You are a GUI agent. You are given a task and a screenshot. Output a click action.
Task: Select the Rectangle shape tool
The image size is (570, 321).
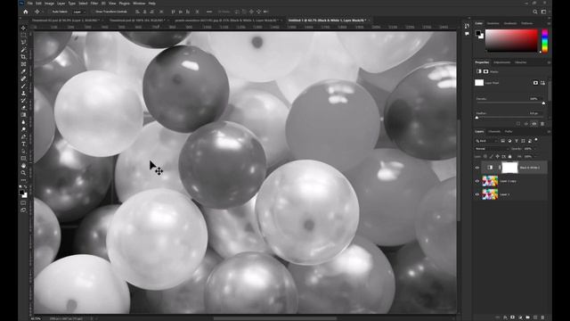[x=24, y=159]
